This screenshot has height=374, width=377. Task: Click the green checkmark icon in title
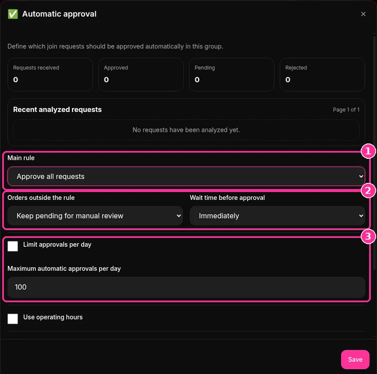(x=13, y=14)
